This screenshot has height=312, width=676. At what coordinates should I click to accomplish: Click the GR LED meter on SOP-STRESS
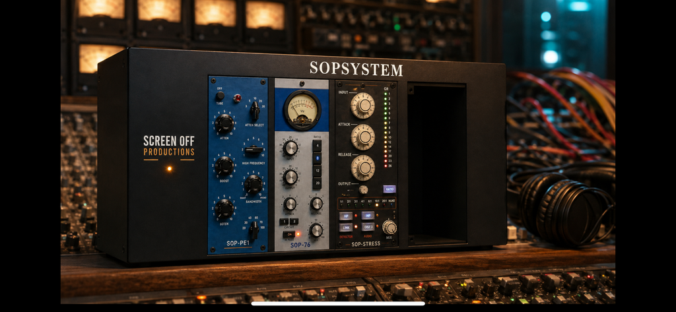pyautogui.click(x=386, y=129)
